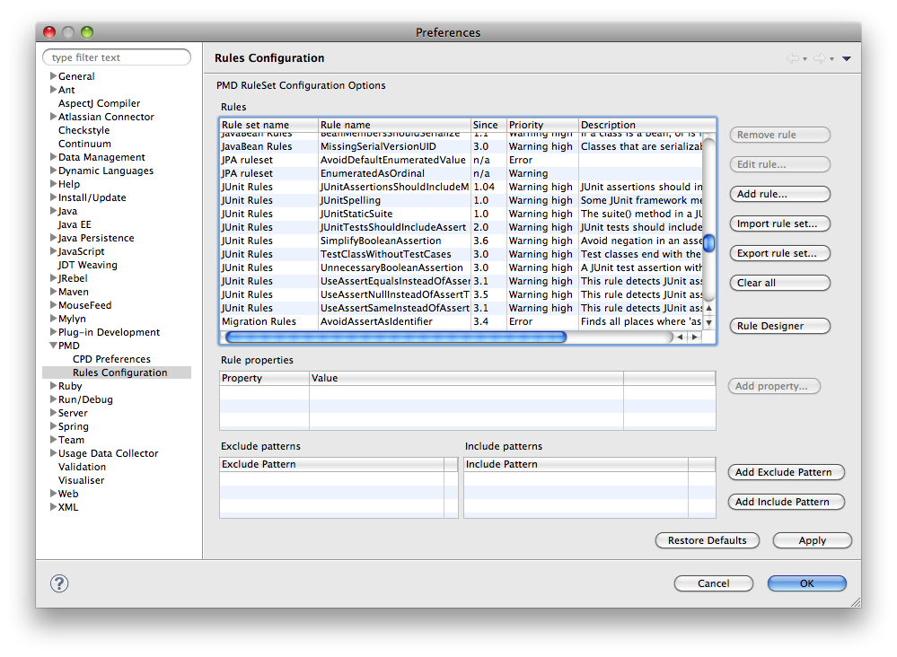Click the Help question mark icon

click(x=59, y=583)
